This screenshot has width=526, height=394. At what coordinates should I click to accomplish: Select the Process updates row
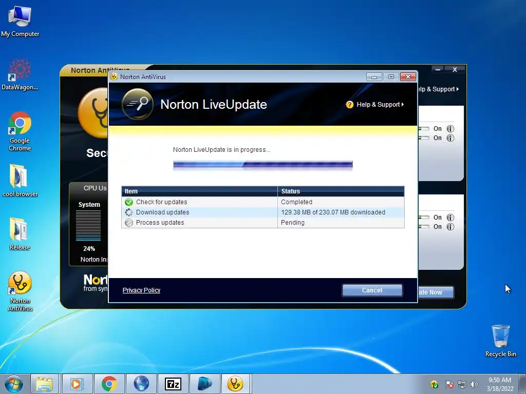263,223
